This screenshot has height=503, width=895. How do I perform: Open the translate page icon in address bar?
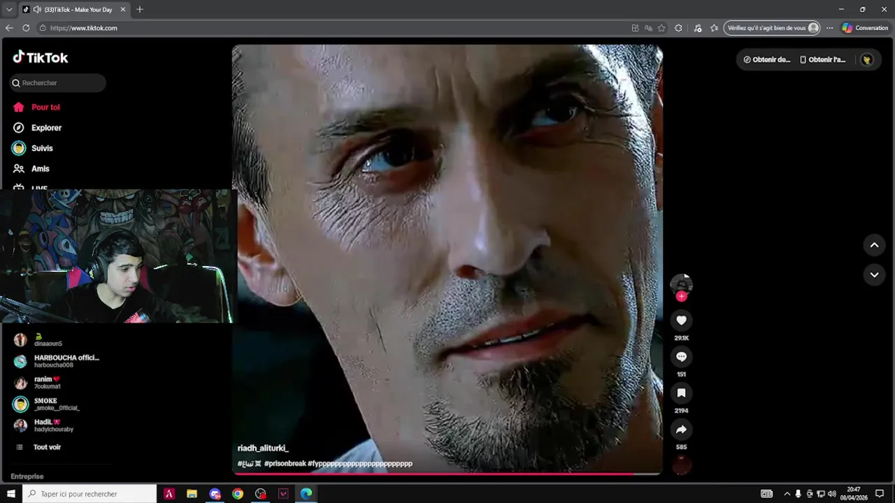pos(648,28)
